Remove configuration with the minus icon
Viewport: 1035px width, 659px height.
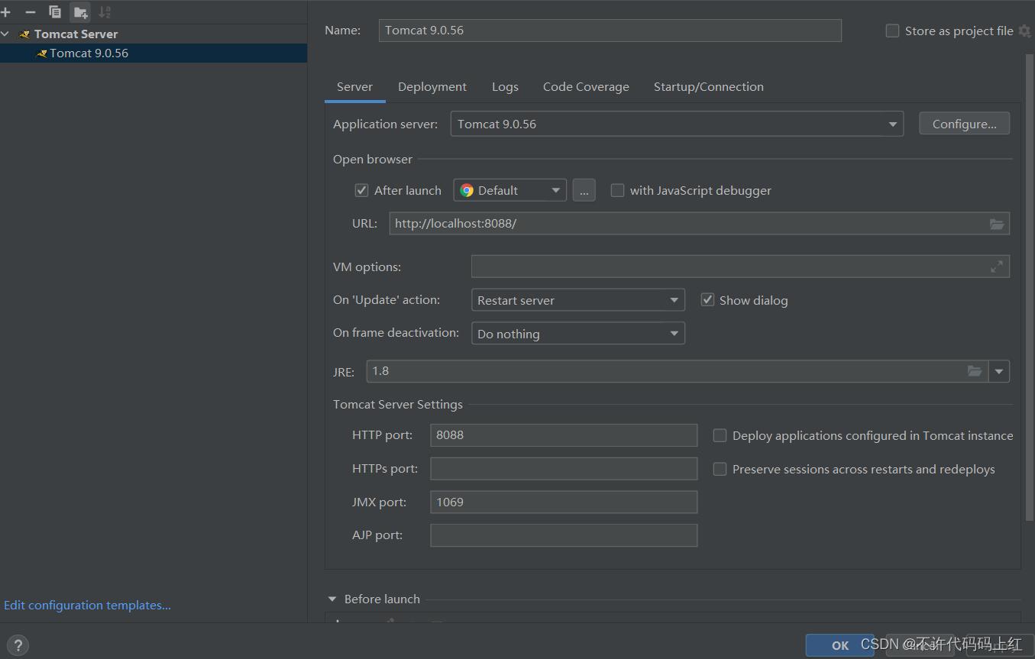[x=31, y=12]
